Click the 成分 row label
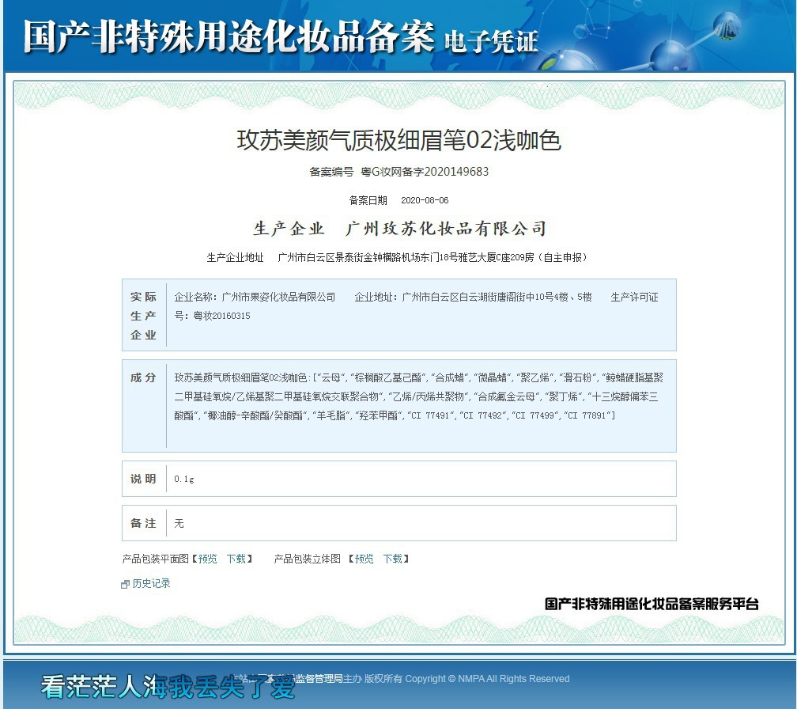Viewport: 797px width, 709px height. (x=143, y=377)
